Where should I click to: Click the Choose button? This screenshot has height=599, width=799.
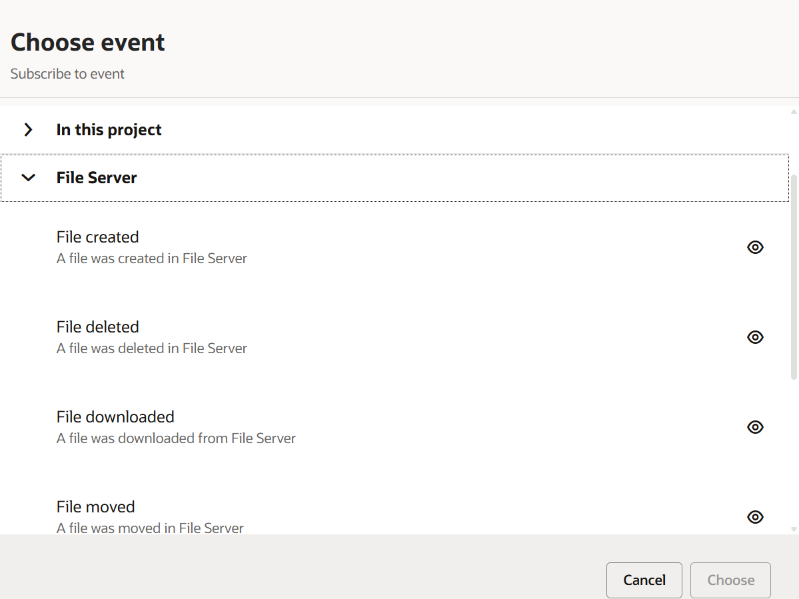[730, 580]
